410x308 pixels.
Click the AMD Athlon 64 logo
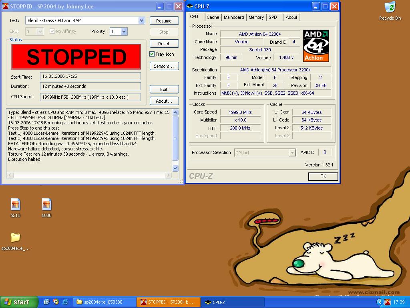pyautogui.click(x=316, y=46)
